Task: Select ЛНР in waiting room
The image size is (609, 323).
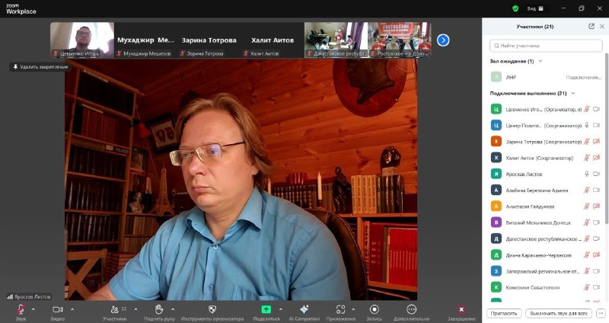Action: point(546,77)
